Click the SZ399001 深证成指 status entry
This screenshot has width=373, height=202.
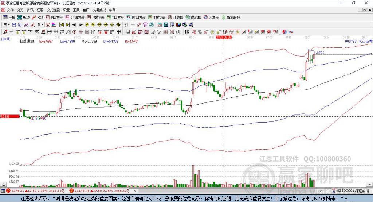pos(350,191)
